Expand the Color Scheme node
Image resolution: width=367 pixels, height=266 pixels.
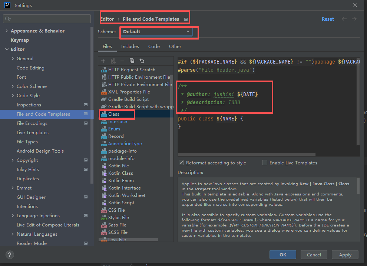[13, 86]
